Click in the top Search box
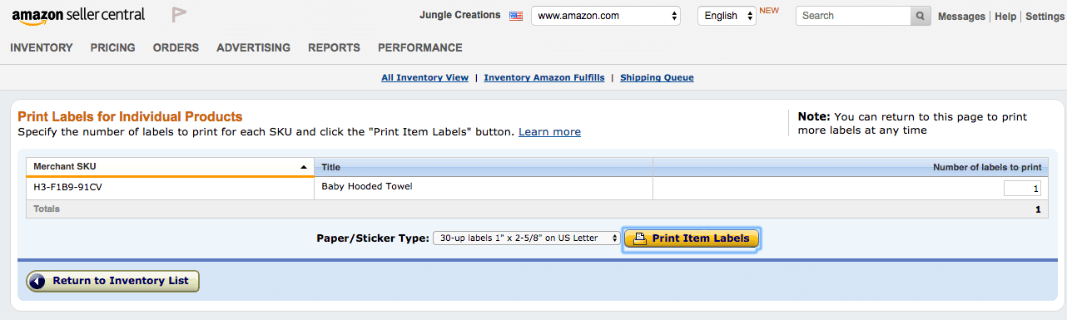The width and height of the screenshot is (1067, 334). coord(853,16)
